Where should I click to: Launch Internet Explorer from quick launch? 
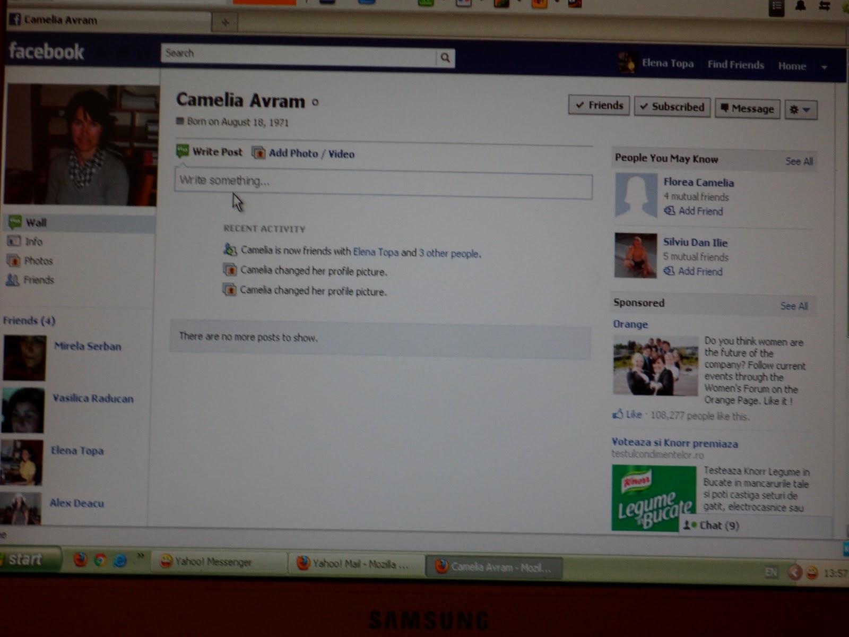pyautogui.click(x=120, y=560)
